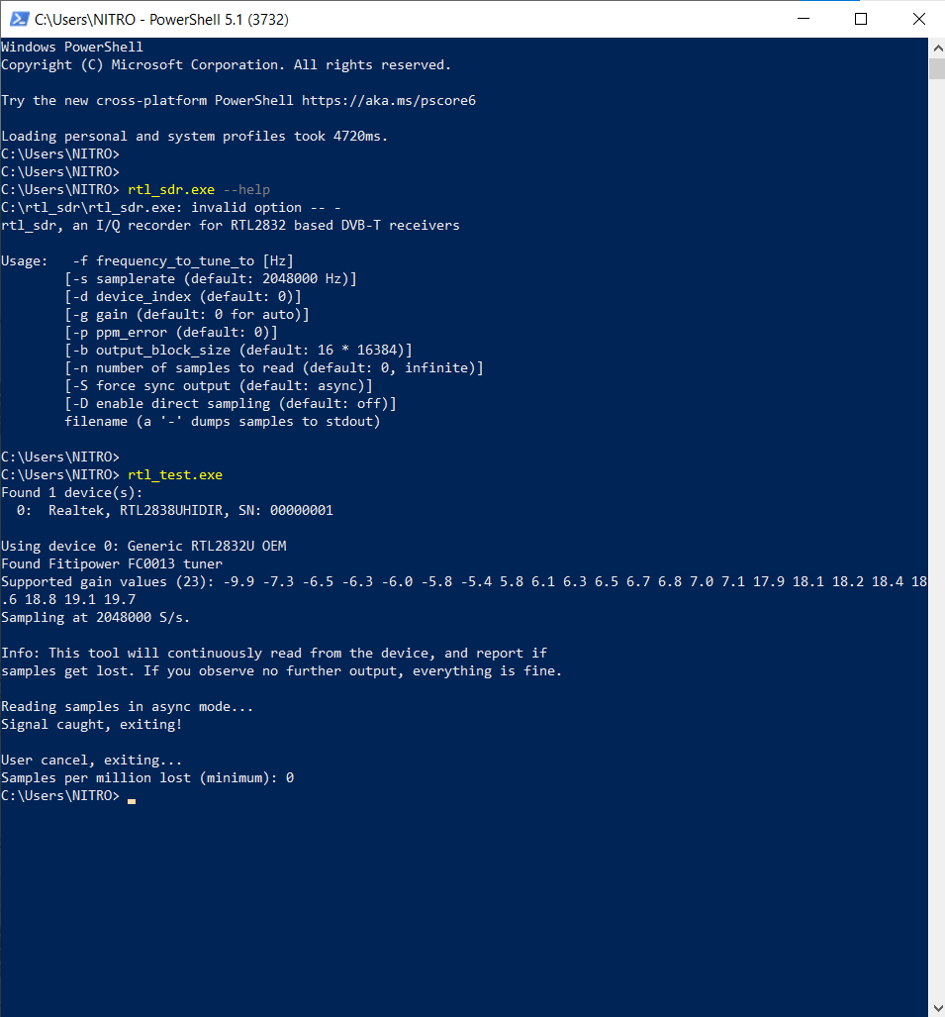945x1017 pixels.
Task: Open the PowerShell icon system menu
Action: tap(19, 19)
